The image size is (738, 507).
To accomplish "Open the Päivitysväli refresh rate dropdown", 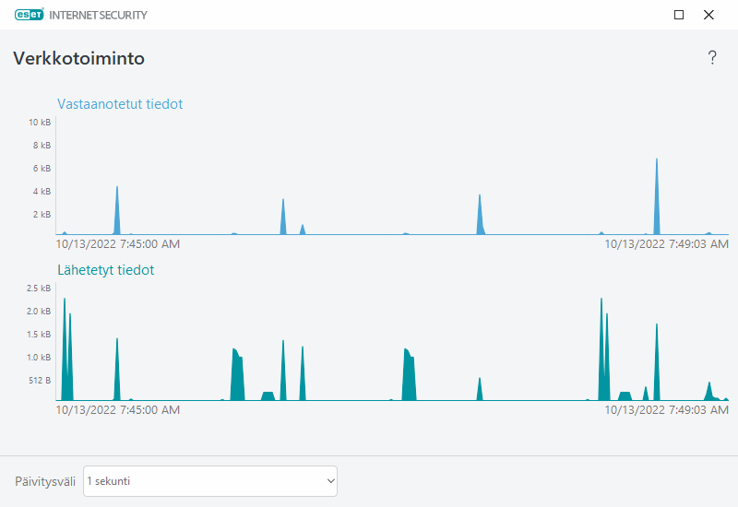I will click(210, 480).
